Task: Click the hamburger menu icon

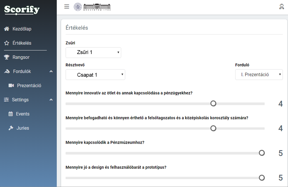Action: point(67,7)
